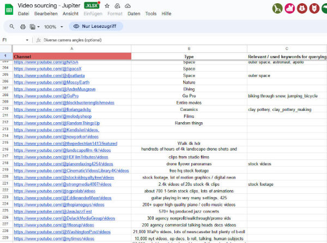Open the Einfügen menu
327x243 pixels.
coord(93,14)
